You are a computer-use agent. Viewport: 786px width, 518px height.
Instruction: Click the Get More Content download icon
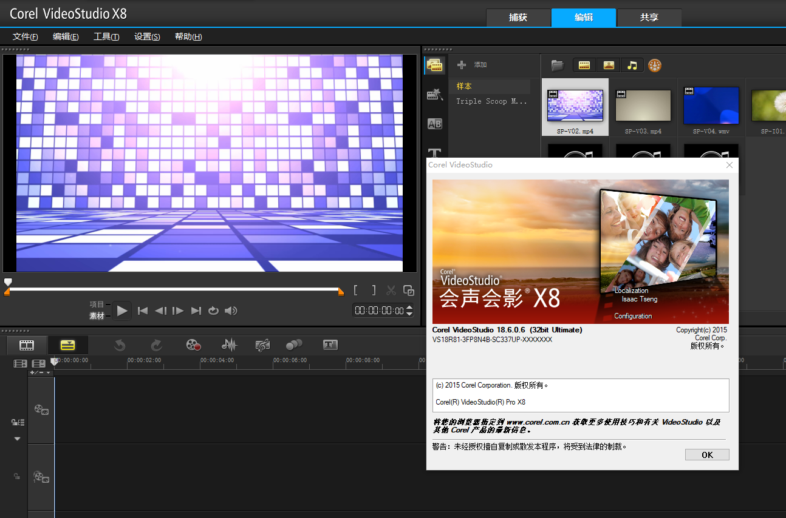[x=654, y=65]
